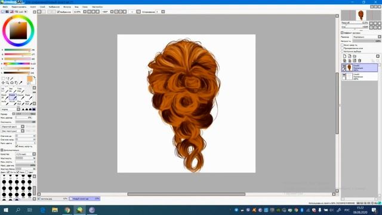Select the magic wand tool
This screenshot has width=382, height=215.
[x=12, y=78]
